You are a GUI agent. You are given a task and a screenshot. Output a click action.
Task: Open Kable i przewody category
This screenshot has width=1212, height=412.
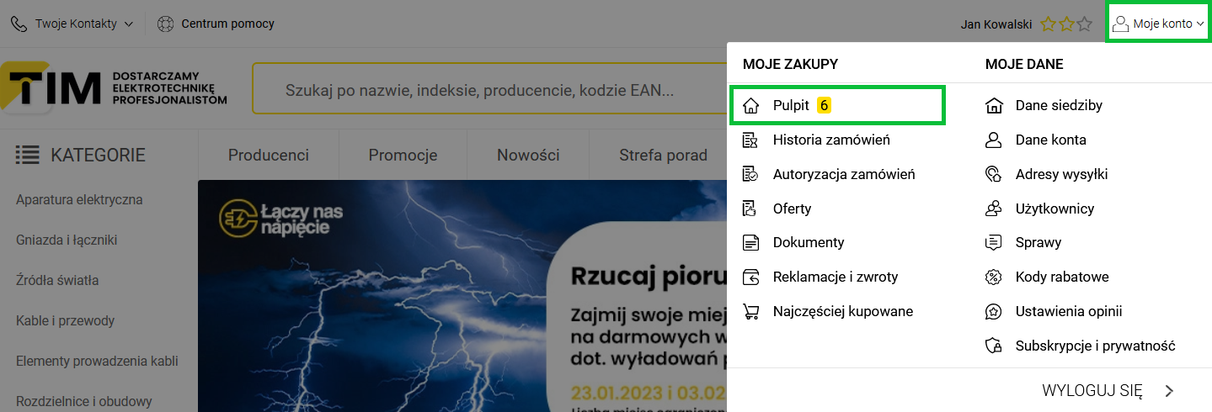pos(65,321)
